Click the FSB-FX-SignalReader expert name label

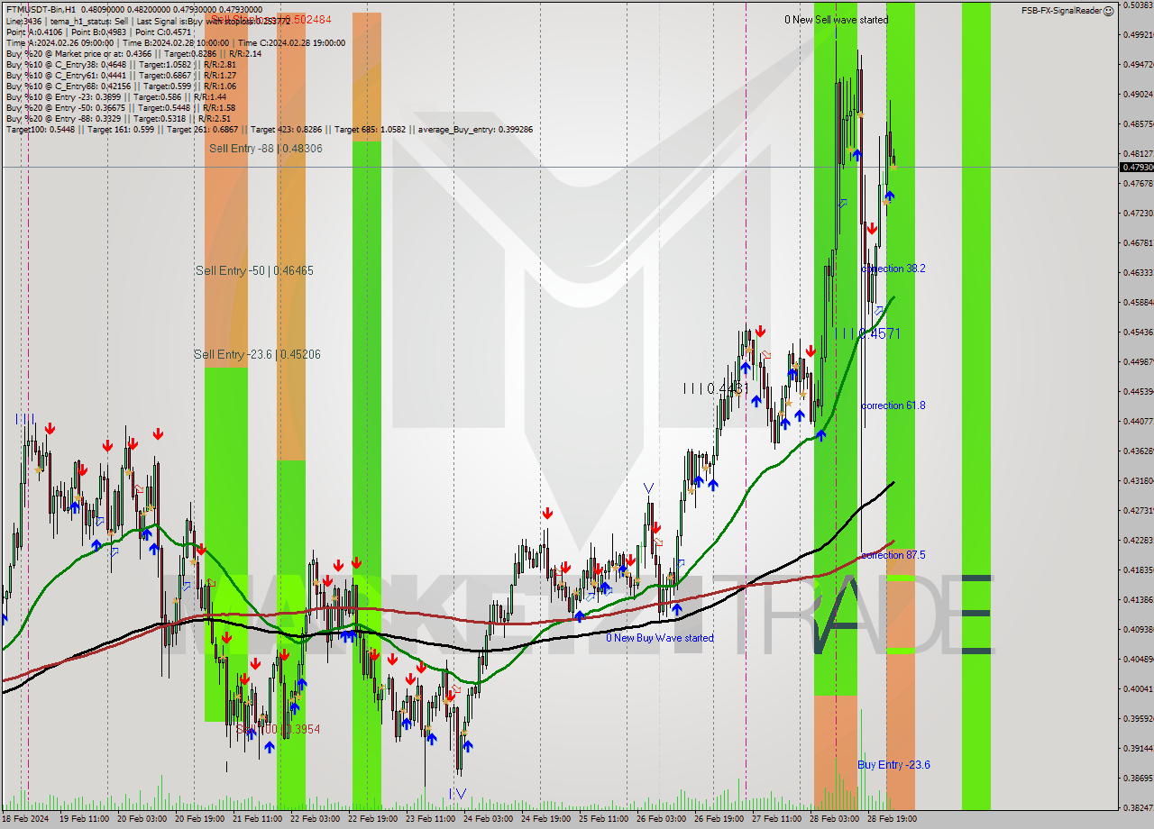pyautogui.click(x=1061, y=11)
